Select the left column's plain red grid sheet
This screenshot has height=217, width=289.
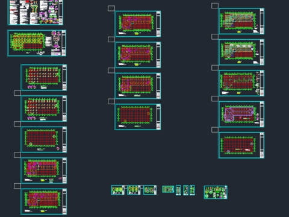coord(44,139)
